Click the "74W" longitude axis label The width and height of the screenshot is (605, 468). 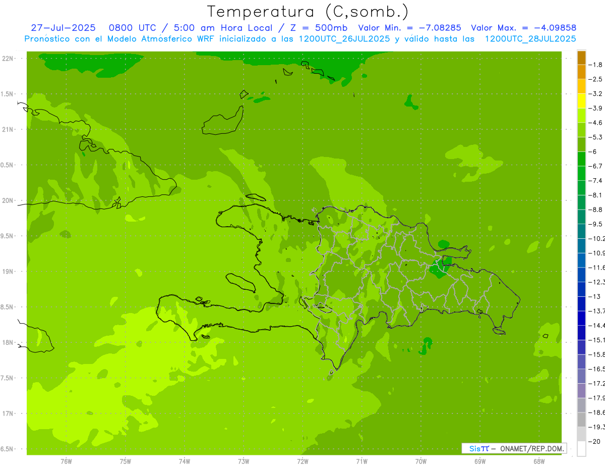(185, 461)
